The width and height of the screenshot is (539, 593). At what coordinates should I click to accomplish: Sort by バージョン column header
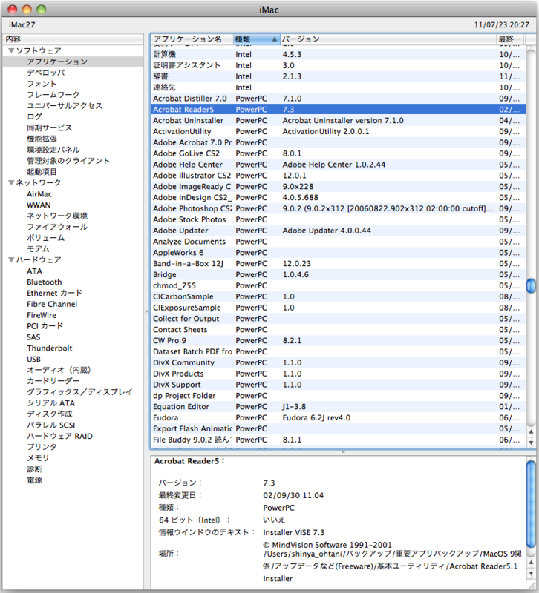pyautogui.click(x=388, y=39)
